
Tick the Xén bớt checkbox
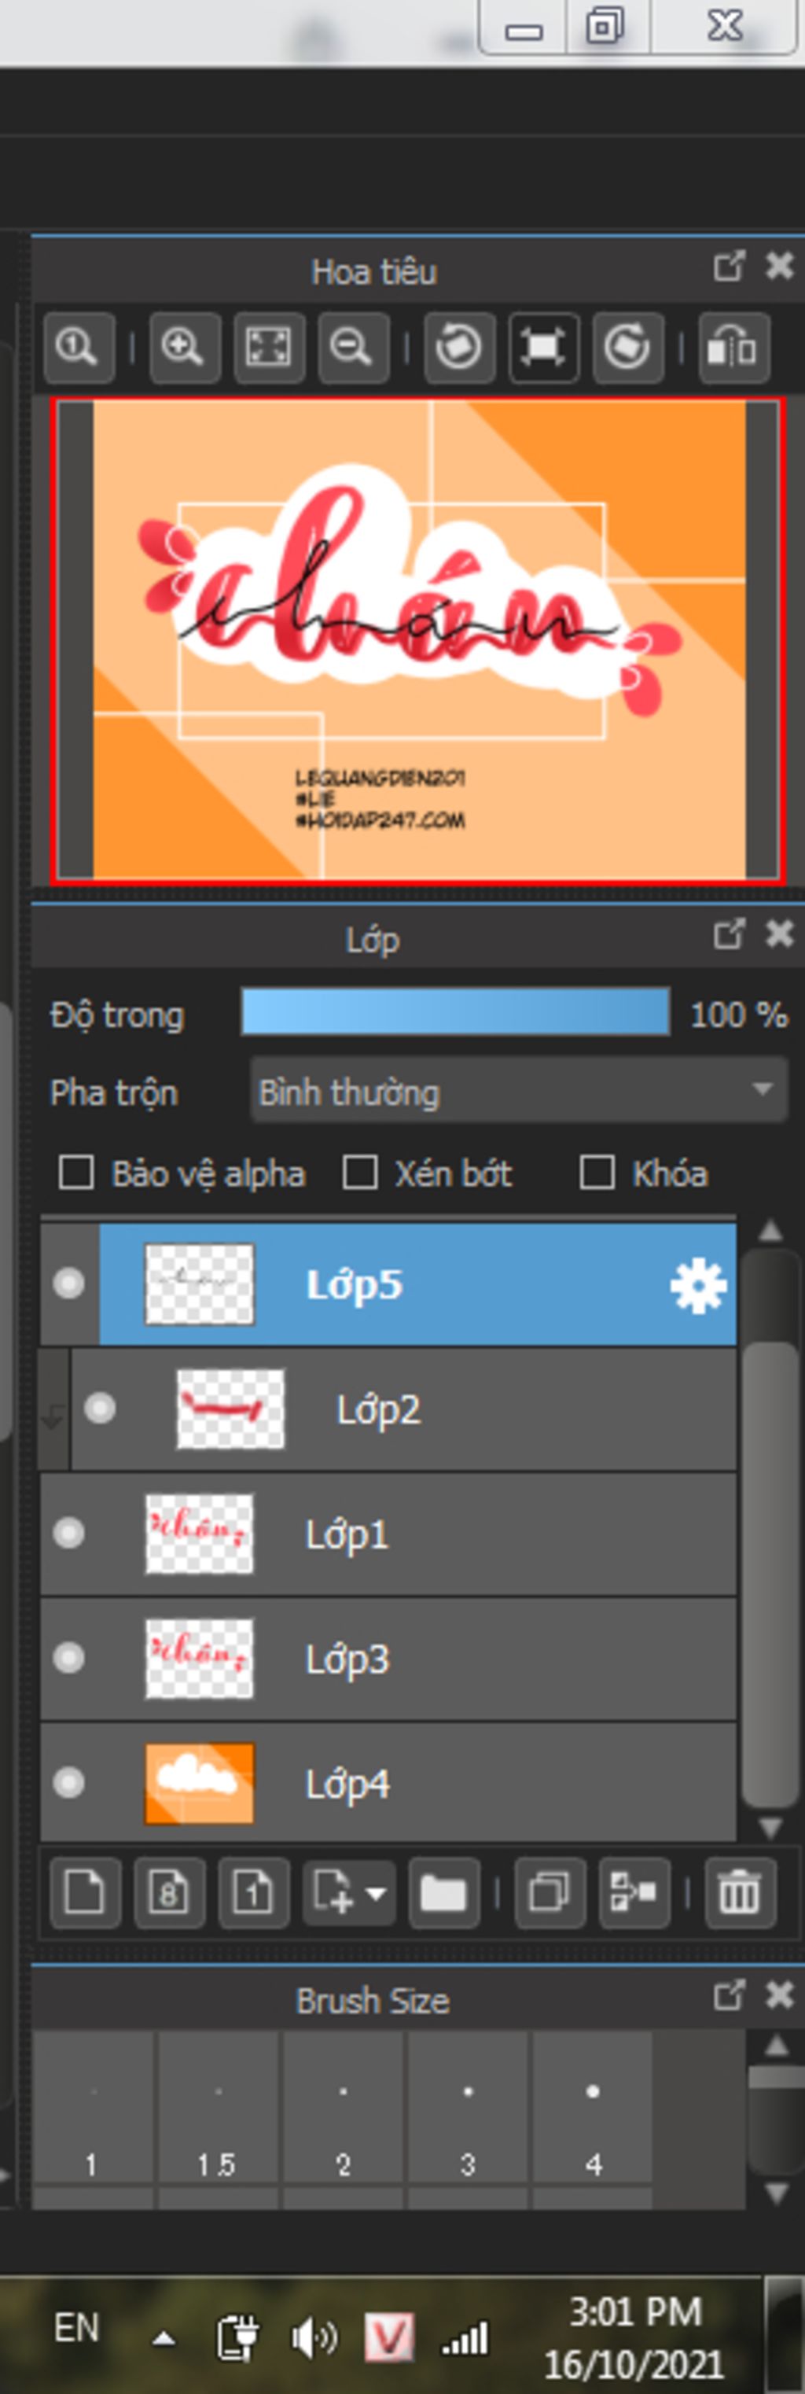360,1173
